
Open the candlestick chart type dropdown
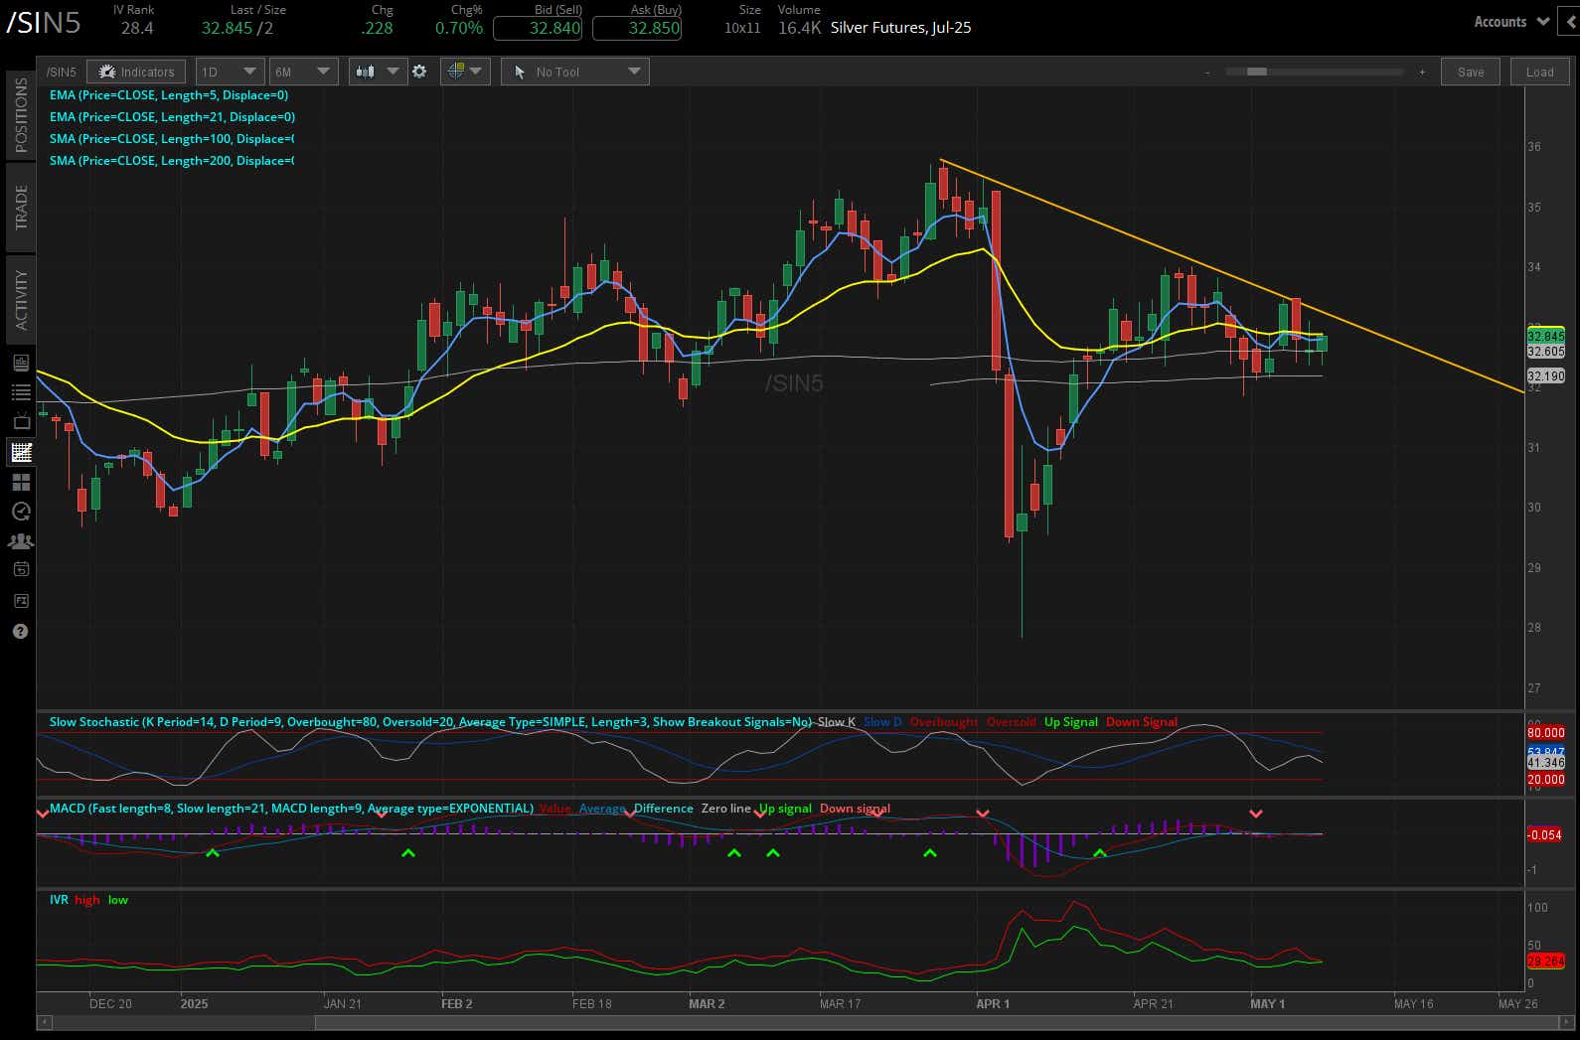coord(378,72)
